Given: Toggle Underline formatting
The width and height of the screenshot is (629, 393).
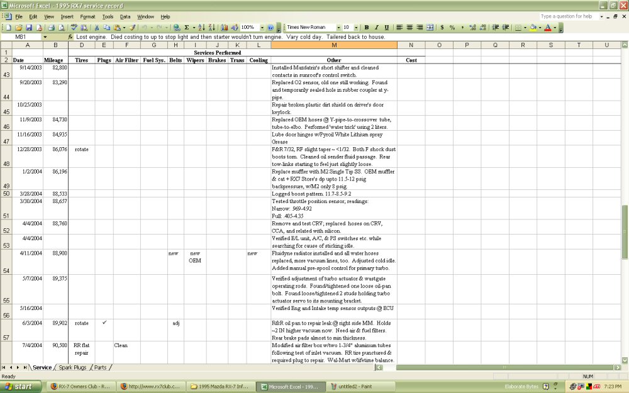Looking at the screenshot, I should coord(386,27).
